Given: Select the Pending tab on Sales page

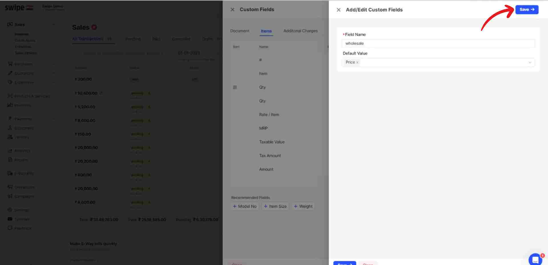Looking at the screenshot, I should click(x=133, y=39).
